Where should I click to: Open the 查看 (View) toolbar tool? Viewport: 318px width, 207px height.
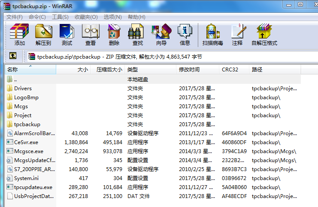pos(91,35)
